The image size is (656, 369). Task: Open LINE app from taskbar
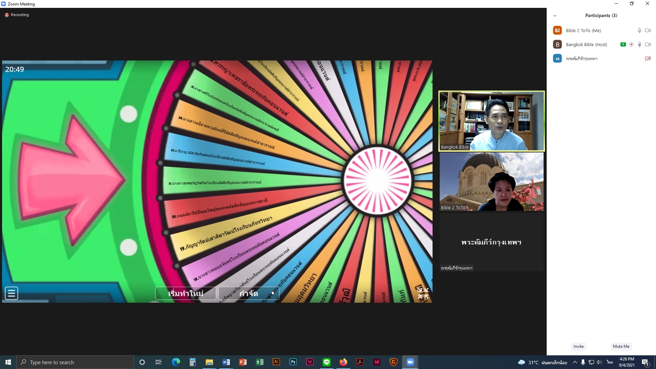(x=327, y=362)
